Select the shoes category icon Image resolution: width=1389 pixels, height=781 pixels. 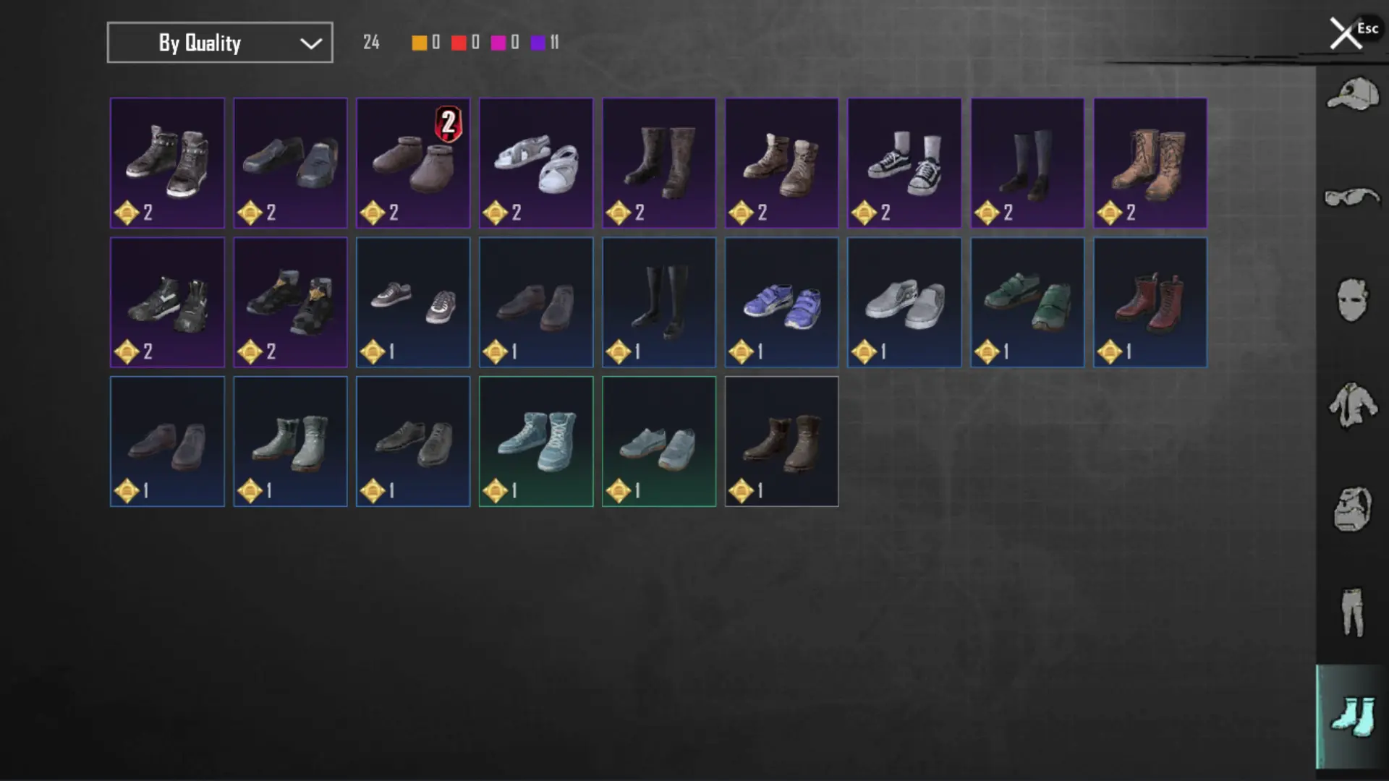click(1352, 717)
